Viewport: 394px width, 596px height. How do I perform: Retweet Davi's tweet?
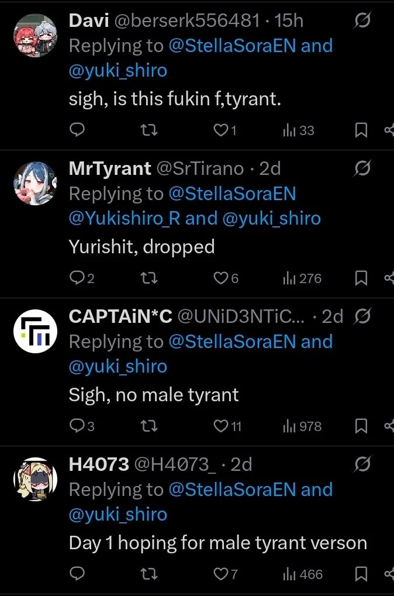point(150,130)
